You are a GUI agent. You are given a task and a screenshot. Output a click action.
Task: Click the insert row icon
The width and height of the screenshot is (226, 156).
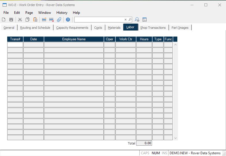(x=44, y=20)
